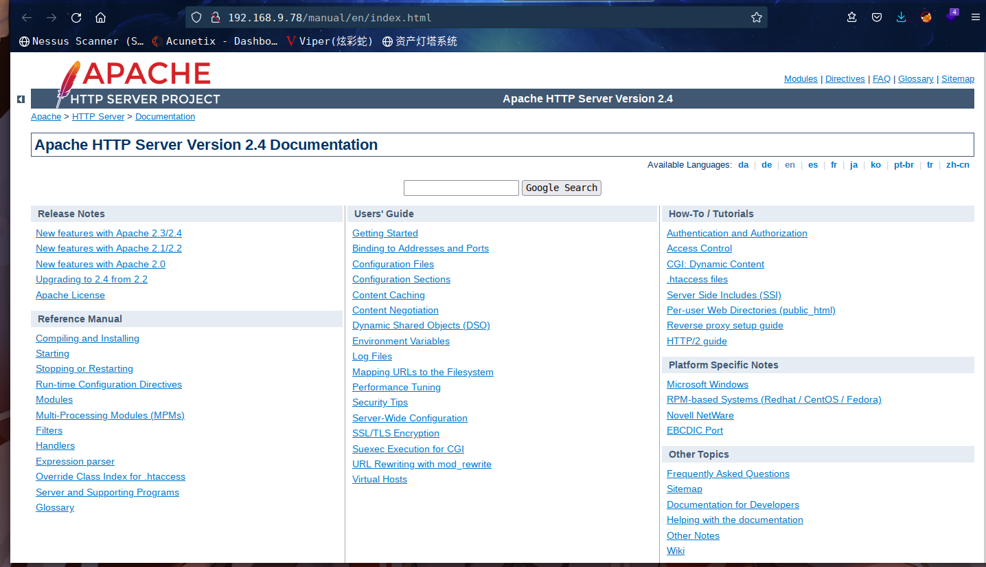
Task: Open the FAQ top navigation link
Action: point(882,79)
